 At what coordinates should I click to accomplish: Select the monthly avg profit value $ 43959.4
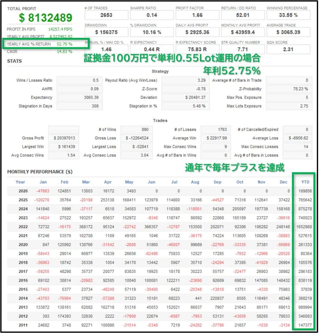click(243, 32)
